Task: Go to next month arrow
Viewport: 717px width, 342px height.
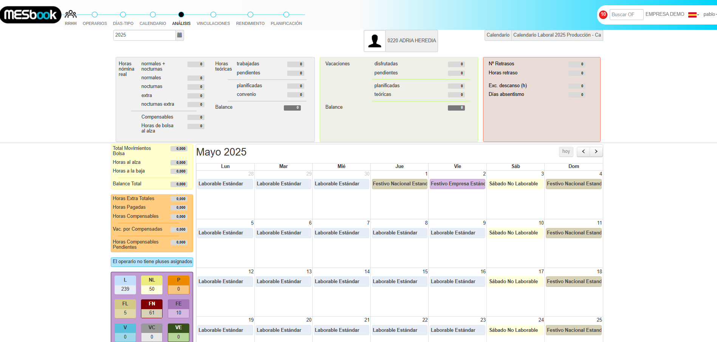Action: (x=596, y=151)
